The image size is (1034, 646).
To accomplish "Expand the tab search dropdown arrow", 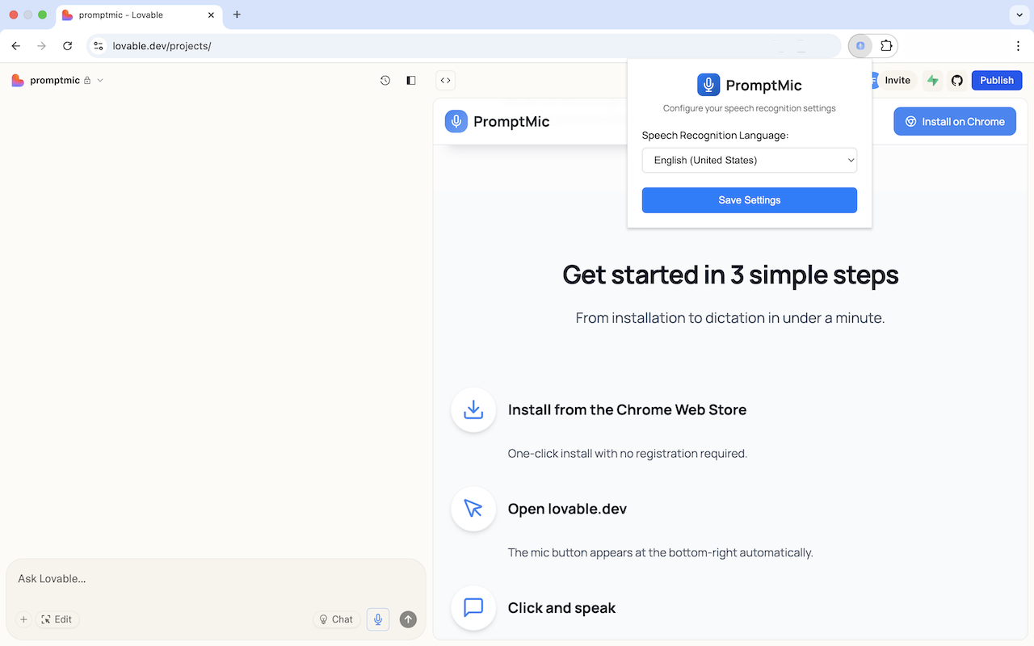I will coord(1018,15).
